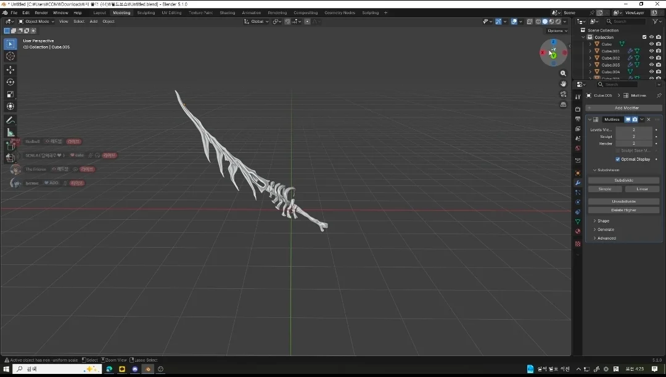This screenshot has width=666, height=377.
Task: Expand the Advanced section in Multires
Action: tap(606, 238)
